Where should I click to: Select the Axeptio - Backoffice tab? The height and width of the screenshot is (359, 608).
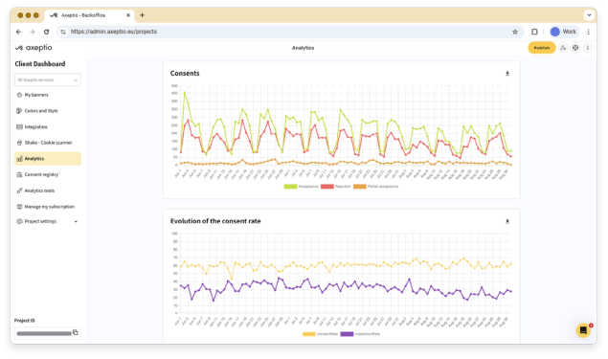tap(89, 15)
